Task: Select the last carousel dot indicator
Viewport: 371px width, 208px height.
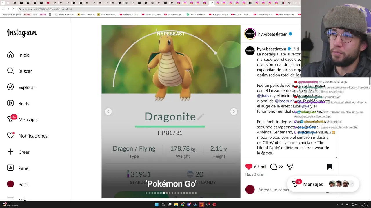Action: pos(196,193)
